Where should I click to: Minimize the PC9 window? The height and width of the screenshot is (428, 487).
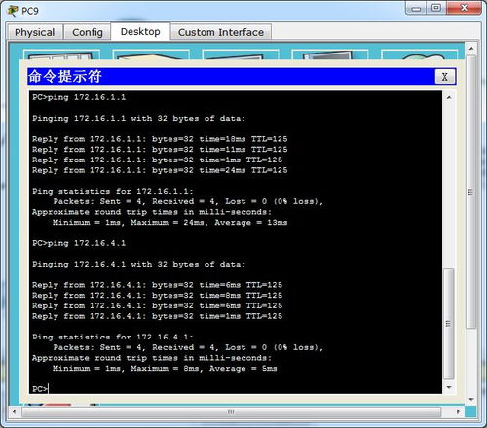point(416,8)
